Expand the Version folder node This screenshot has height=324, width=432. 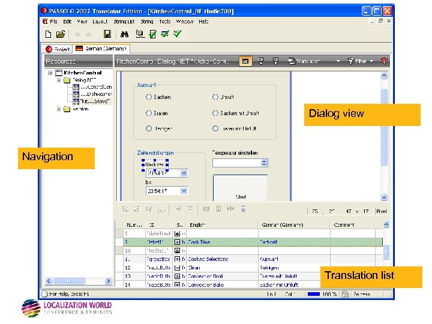click(59, 109)
